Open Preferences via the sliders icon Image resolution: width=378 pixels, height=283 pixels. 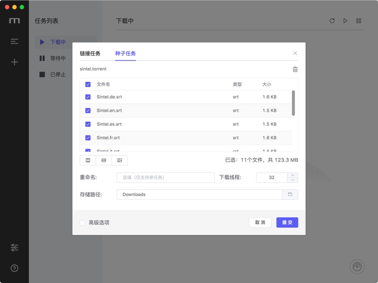pos(14,247)
